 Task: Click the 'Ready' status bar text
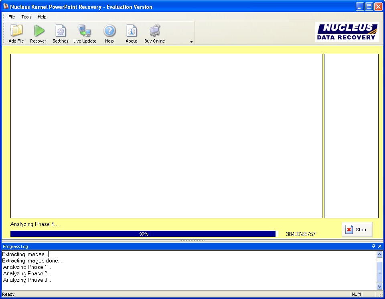click(8, 294)
